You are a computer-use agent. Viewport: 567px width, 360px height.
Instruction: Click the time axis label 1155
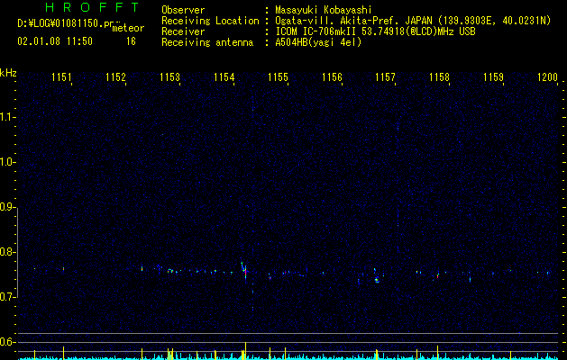(x=278, y=77)
